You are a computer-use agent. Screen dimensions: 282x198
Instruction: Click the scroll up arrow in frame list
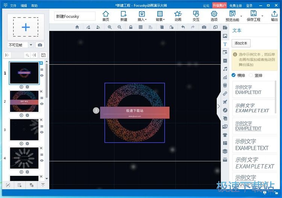47,61
